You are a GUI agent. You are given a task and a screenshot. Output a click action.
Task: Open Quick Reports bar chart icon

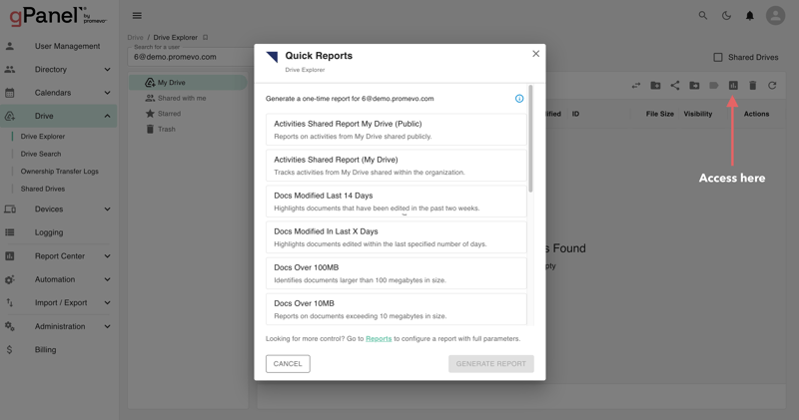[x=733, y=86]
